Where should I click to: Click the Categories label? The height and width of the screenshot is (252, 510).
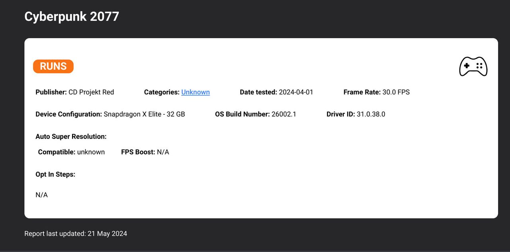(162, 92)
